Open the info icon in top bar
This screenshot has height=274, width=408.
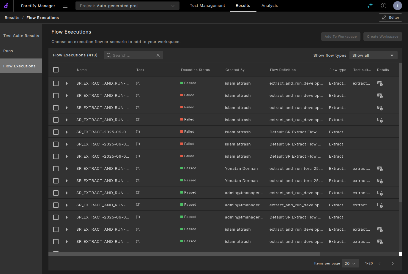tap(384, 6)
